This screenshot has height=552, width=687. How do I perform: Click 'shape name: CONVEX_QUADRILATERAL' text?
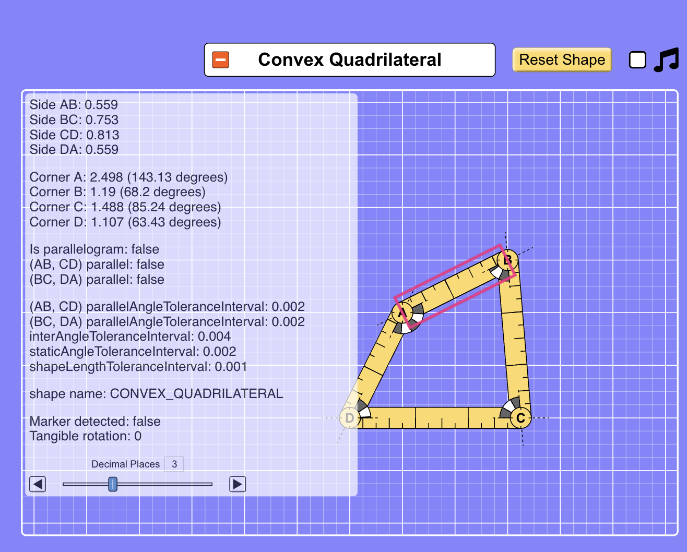point(157,394)
